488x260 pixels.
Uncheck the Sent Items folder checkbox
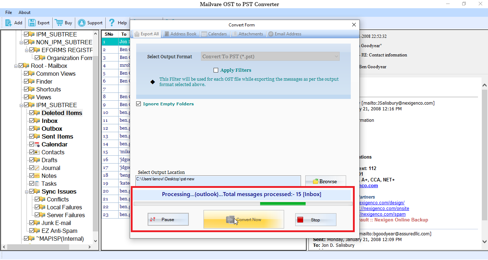32,136
